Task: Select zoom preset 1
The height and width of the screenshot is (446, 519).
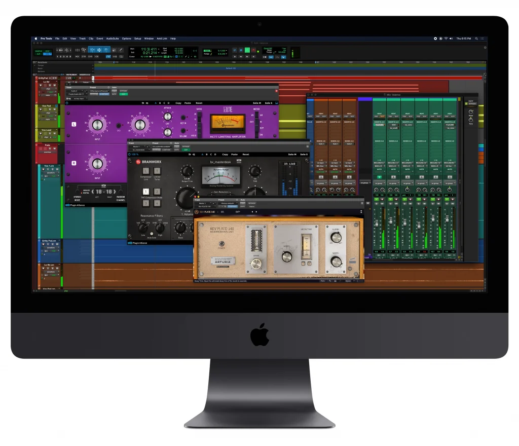Action: 58,57
